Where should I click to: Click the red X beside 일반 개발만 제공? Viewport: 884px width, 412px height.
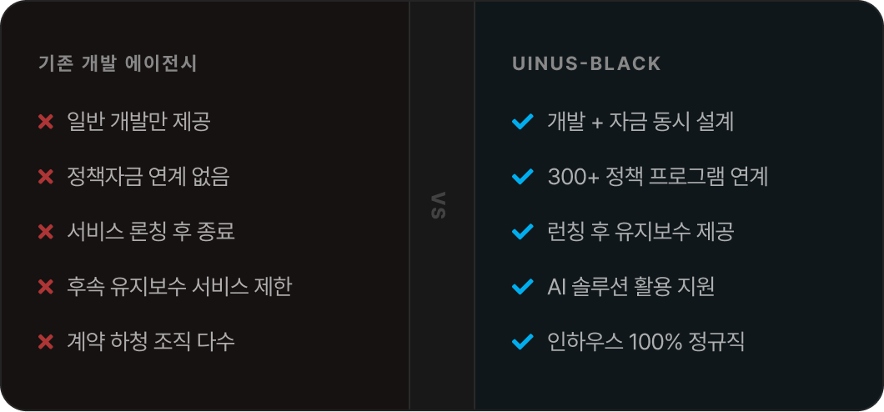pos(46,122)
